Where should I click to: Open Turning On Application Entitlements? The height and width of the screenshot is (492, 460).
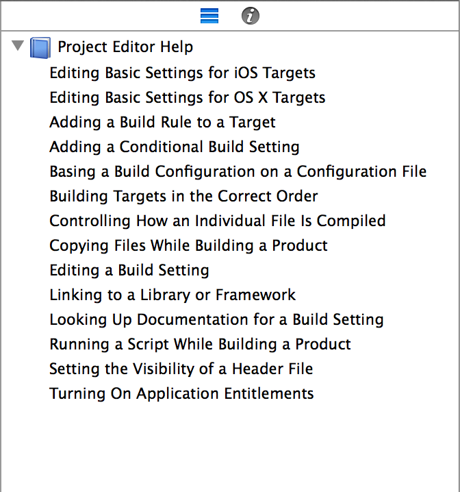pyautogui.click(x=181, y=393)
